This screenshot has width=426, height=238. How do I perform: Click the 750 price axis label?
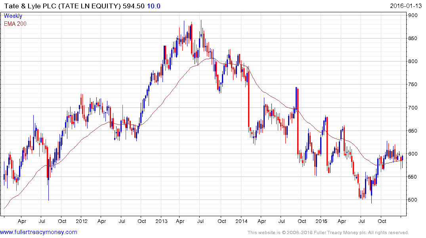coord(413,84)
